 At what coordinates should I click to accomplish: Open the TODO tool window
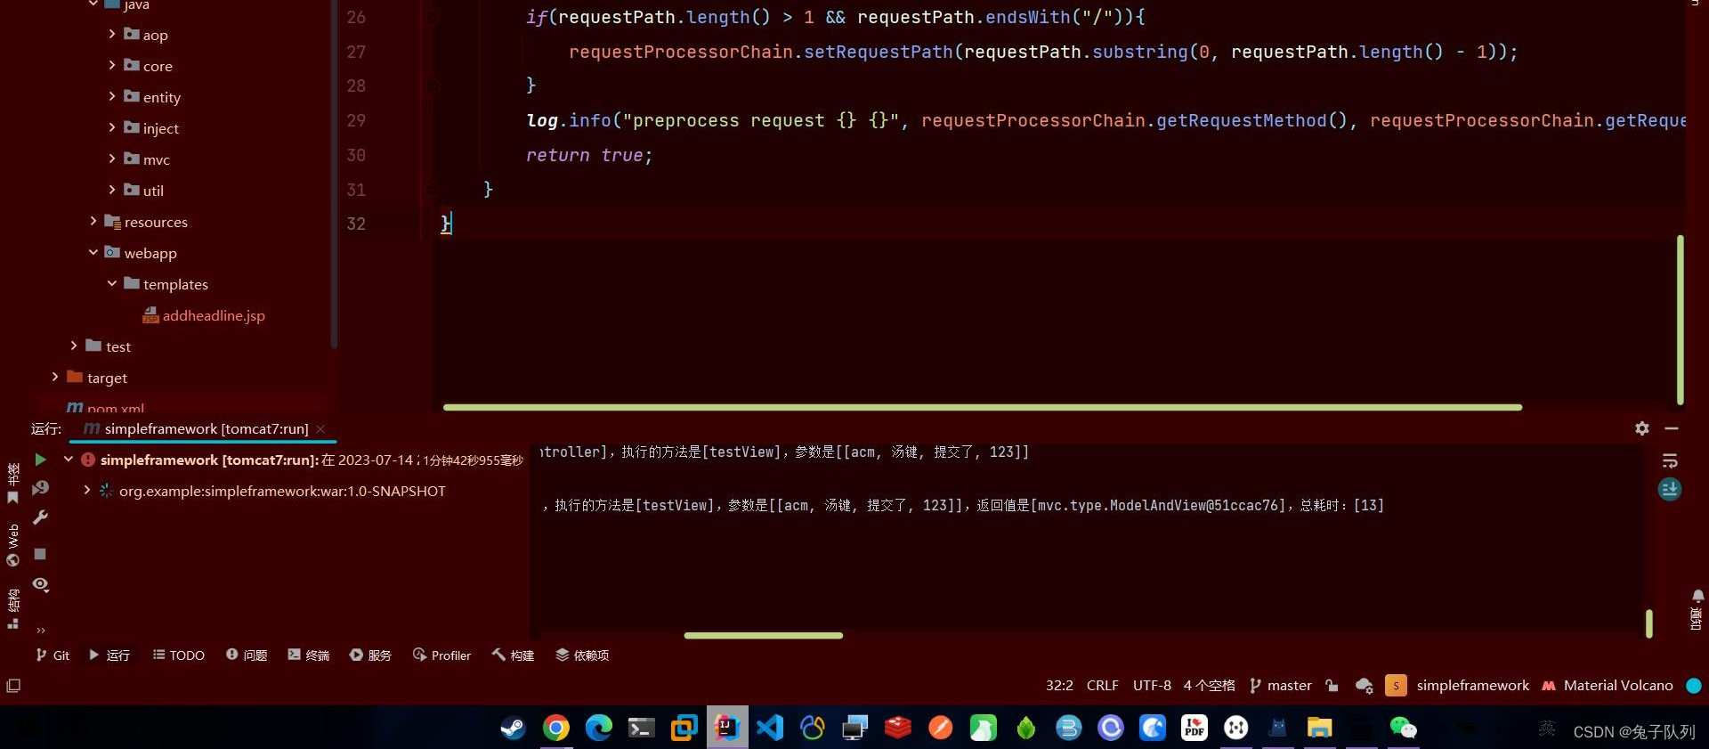179,655
